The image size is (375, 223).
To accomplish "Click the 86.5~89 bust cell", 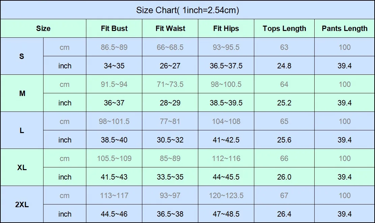I will (x=114, y=47).
